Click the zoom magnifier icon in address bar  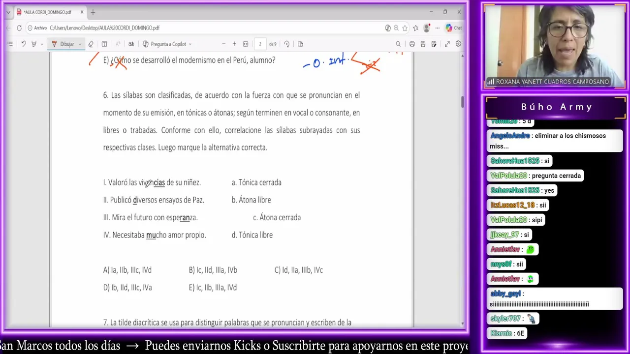coord(396,28)
